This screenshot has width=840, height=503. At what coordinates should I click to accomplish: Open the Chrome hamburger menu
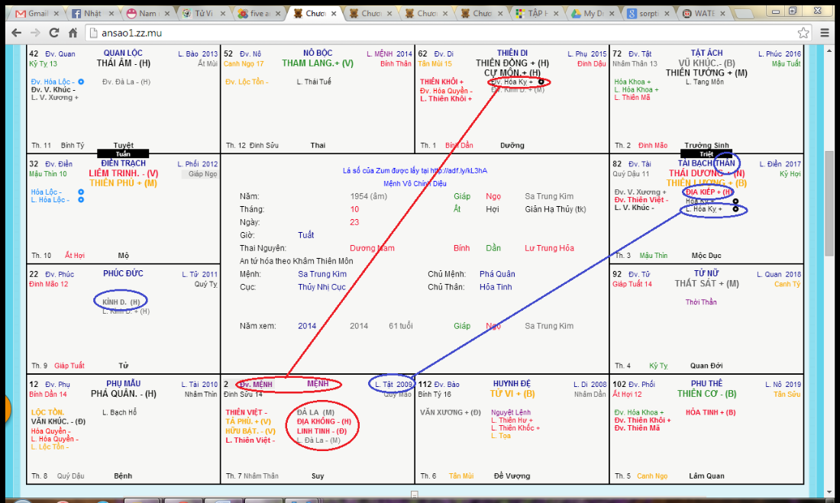point(825,33)
